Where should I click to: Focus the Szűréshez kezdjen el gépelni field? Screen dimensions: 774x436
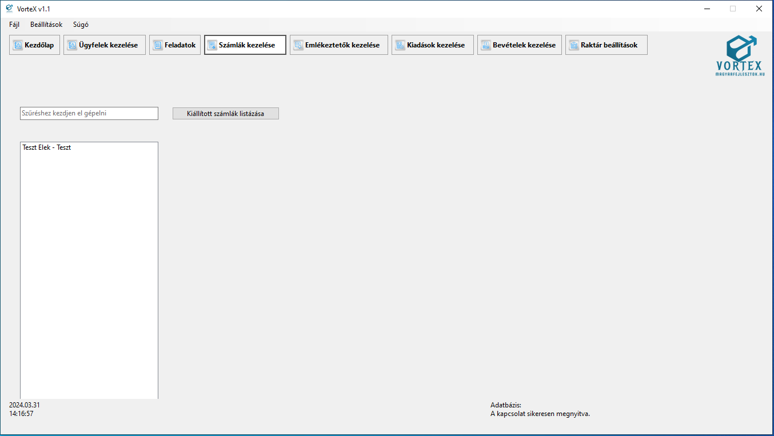[89, 113]
